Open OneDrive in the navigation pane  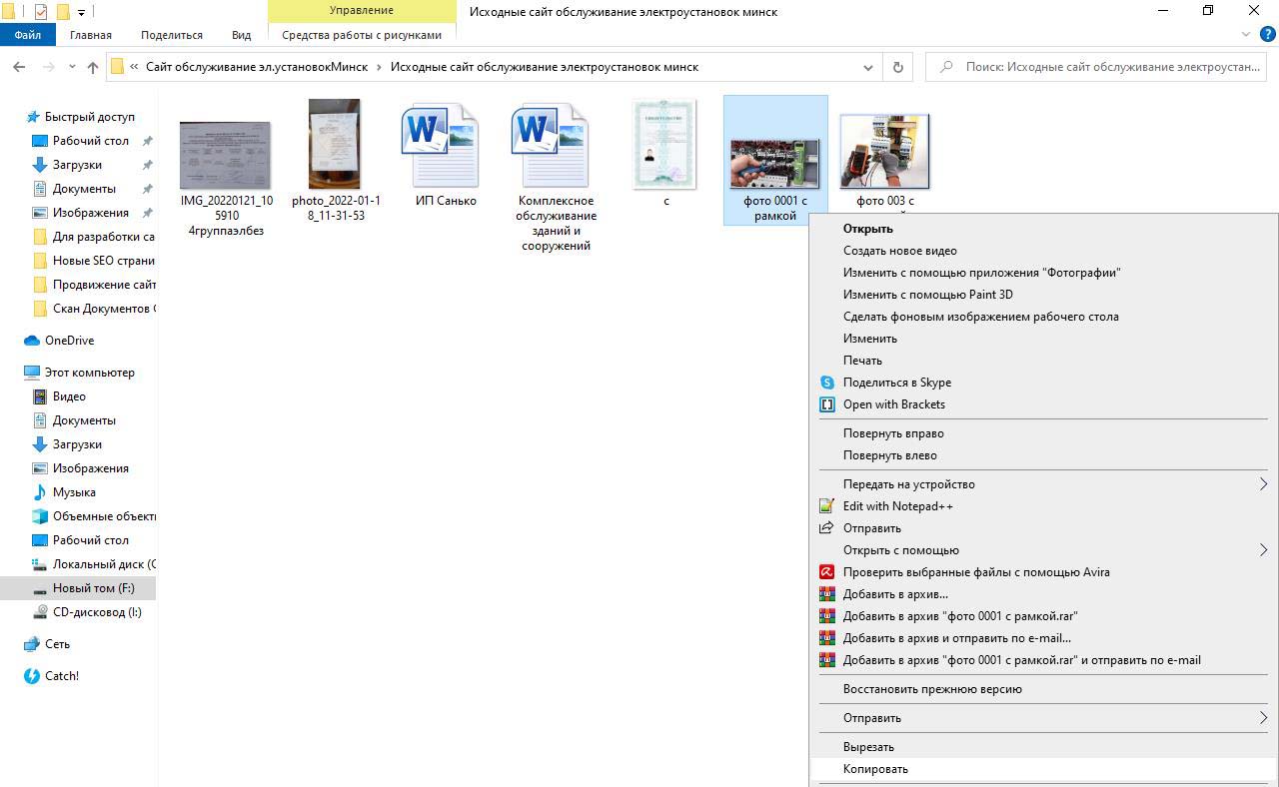(x=69, y=341)
